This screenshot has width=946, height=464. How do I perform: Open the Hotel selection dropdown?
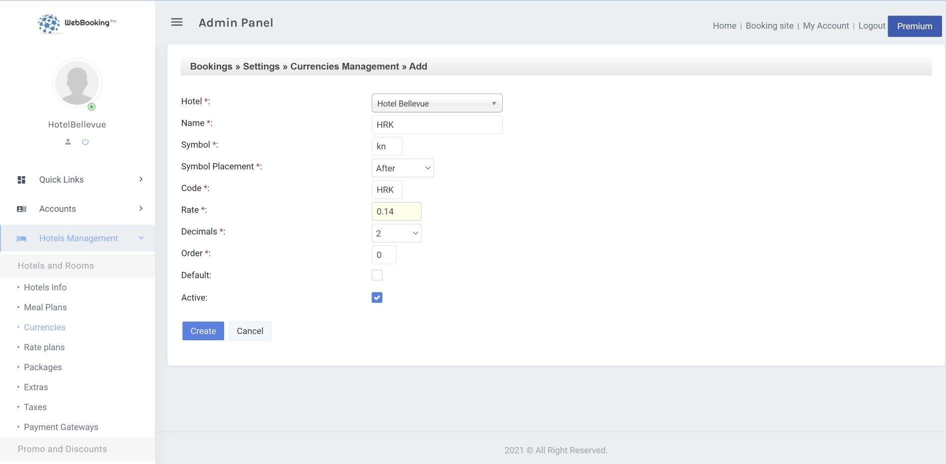tap(437, 103)
